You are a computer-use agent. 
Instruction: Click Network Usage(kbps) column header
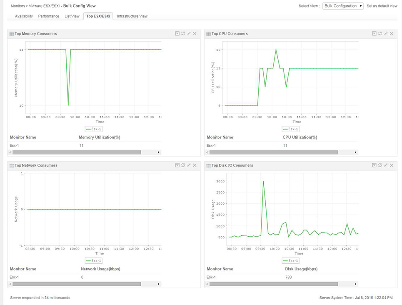[100, 269]
